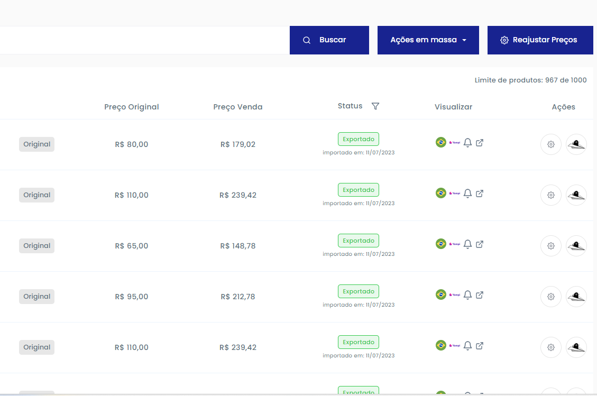597x396 pixels.
Task: Open the external link icon in the R$ 95,00 row
Action: coord(480,294)
